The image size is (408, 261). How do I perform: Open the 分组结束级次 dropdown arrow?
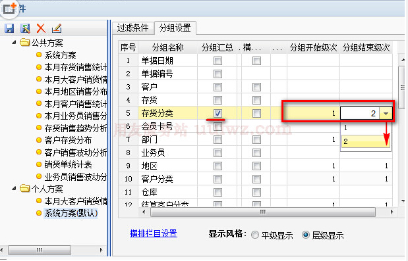386,113
